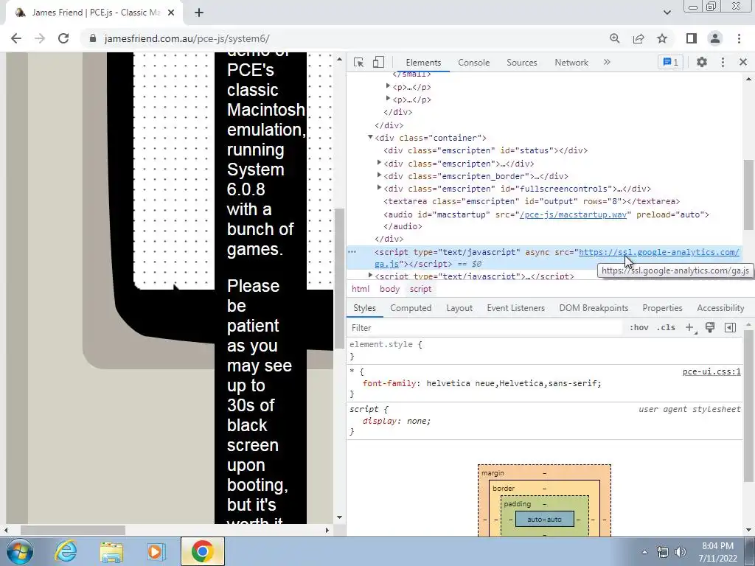Expand the last script element node

click(370, 276)
